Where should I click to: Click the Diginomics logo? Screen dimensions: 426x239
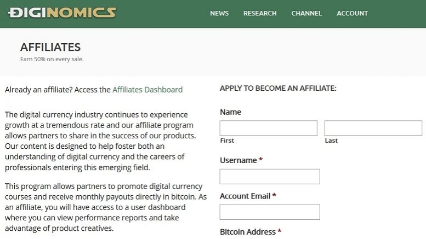62,13
